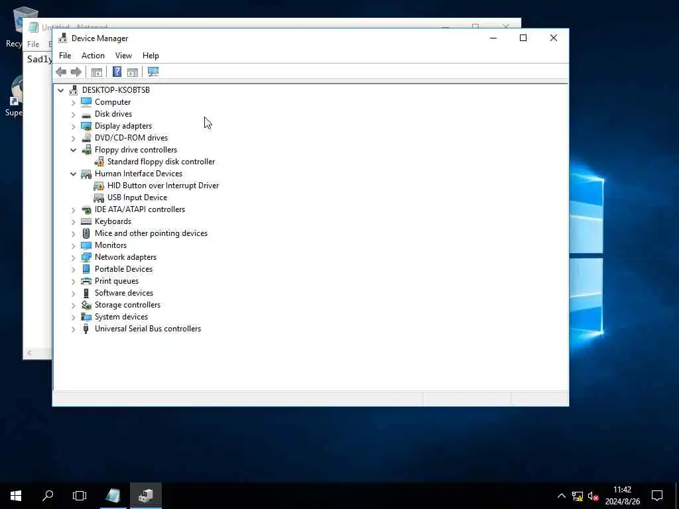Open Task View on the taskbar
This screenshot has width=679, height=509.
pos(80,496)
